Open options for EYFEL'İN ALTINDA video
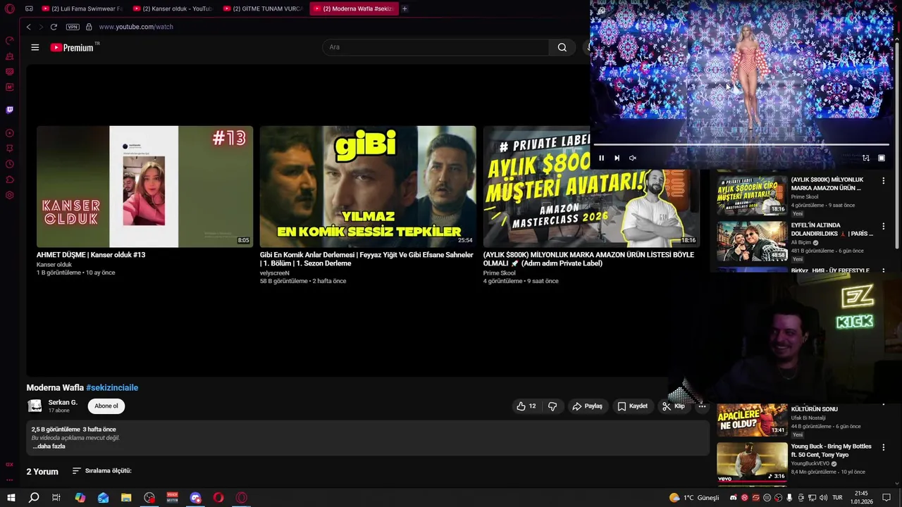This screenshot has height=507, width=902. coord(883,227)
